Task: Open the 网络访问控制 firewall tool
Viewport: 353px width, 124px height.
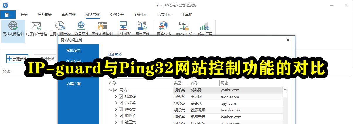Action: click(x=102, y=28)
